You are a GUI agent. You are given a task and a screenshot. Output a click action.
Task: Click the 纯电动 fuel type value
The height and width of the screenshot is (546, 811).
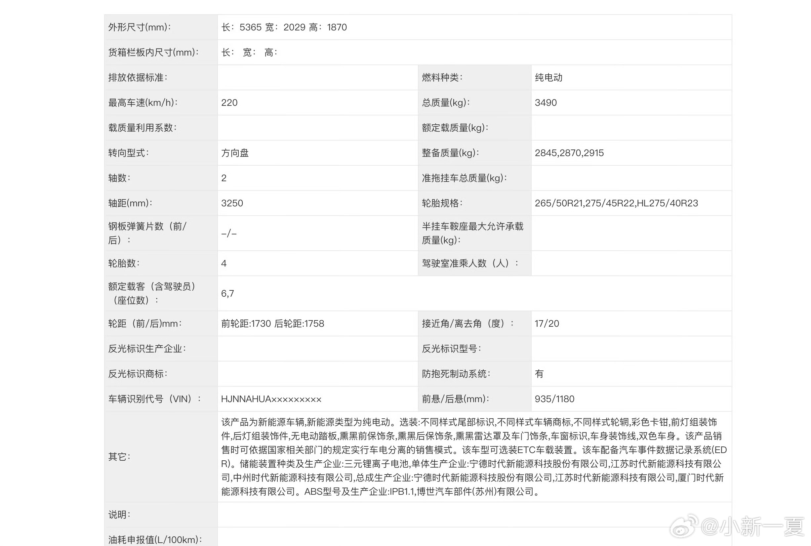pyautogui.click(x=548, y=77)
